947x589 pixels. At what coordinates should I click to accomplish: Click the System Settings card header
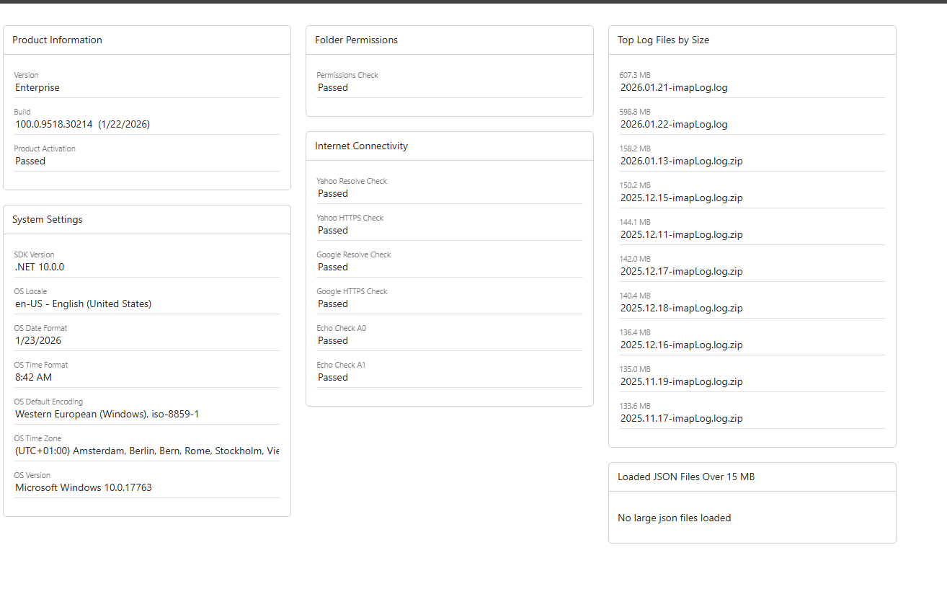tap(48, 220)
